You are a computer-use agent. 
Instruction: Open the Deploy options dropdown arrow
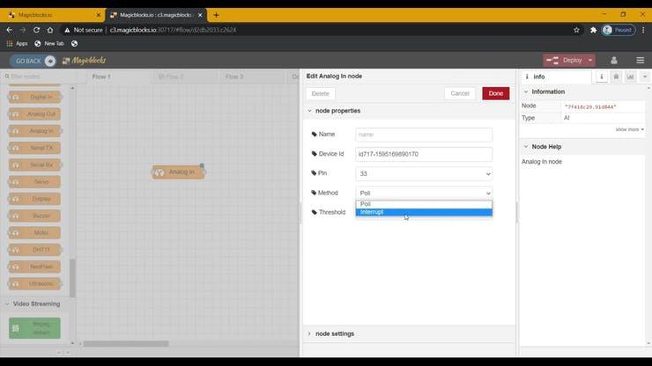pyautogui.click(x=589, y=61)
